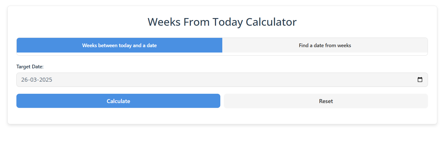Click the second dash before 2025
This screenshot has width=444, height=146.
38,80
